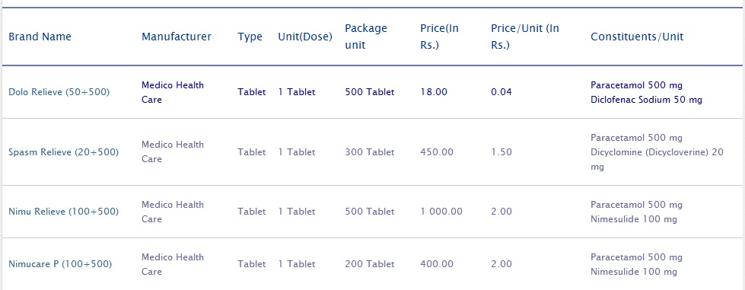The height and width of the screenshot is (290, 745).
Task: Click the Package unit column header
Action: (366, 37)
